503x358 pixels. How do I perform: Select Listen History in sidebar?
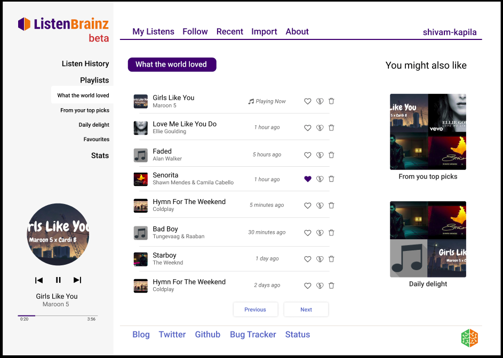click(85, 63)
